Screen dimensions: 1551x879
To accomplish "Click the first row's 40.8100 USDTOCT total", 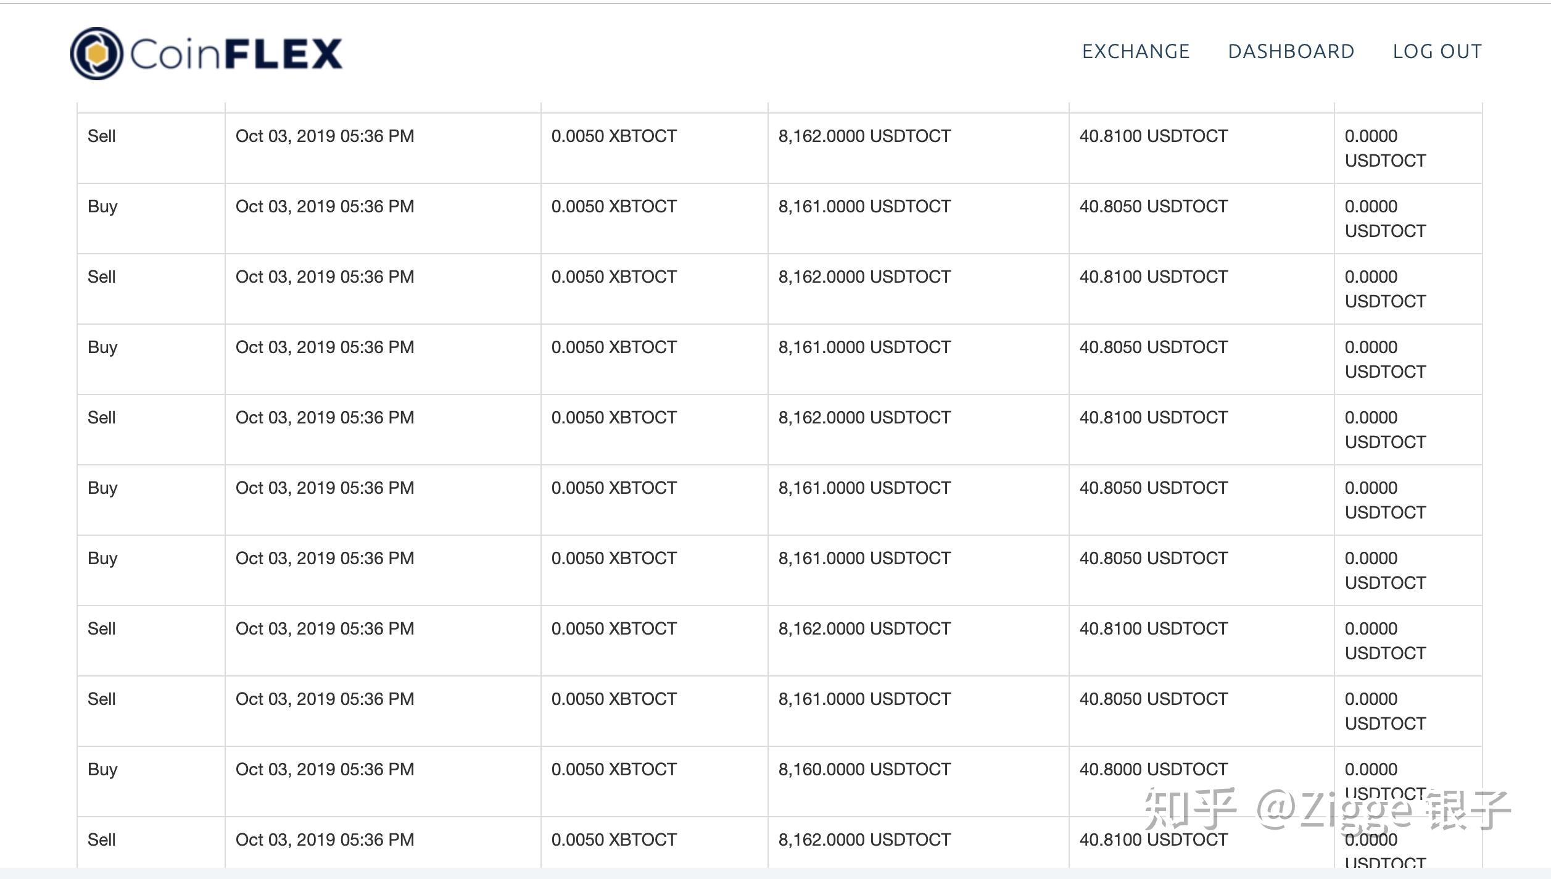I will [x=1153, y=136].
